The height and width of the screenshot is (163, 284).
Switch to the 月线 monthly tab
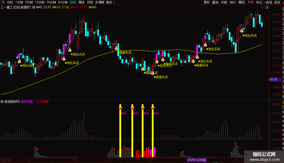[x=90, y=2]
